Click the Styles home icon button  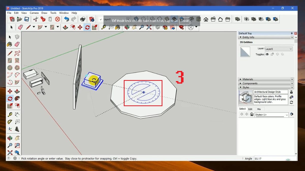[x=252, y=115]
